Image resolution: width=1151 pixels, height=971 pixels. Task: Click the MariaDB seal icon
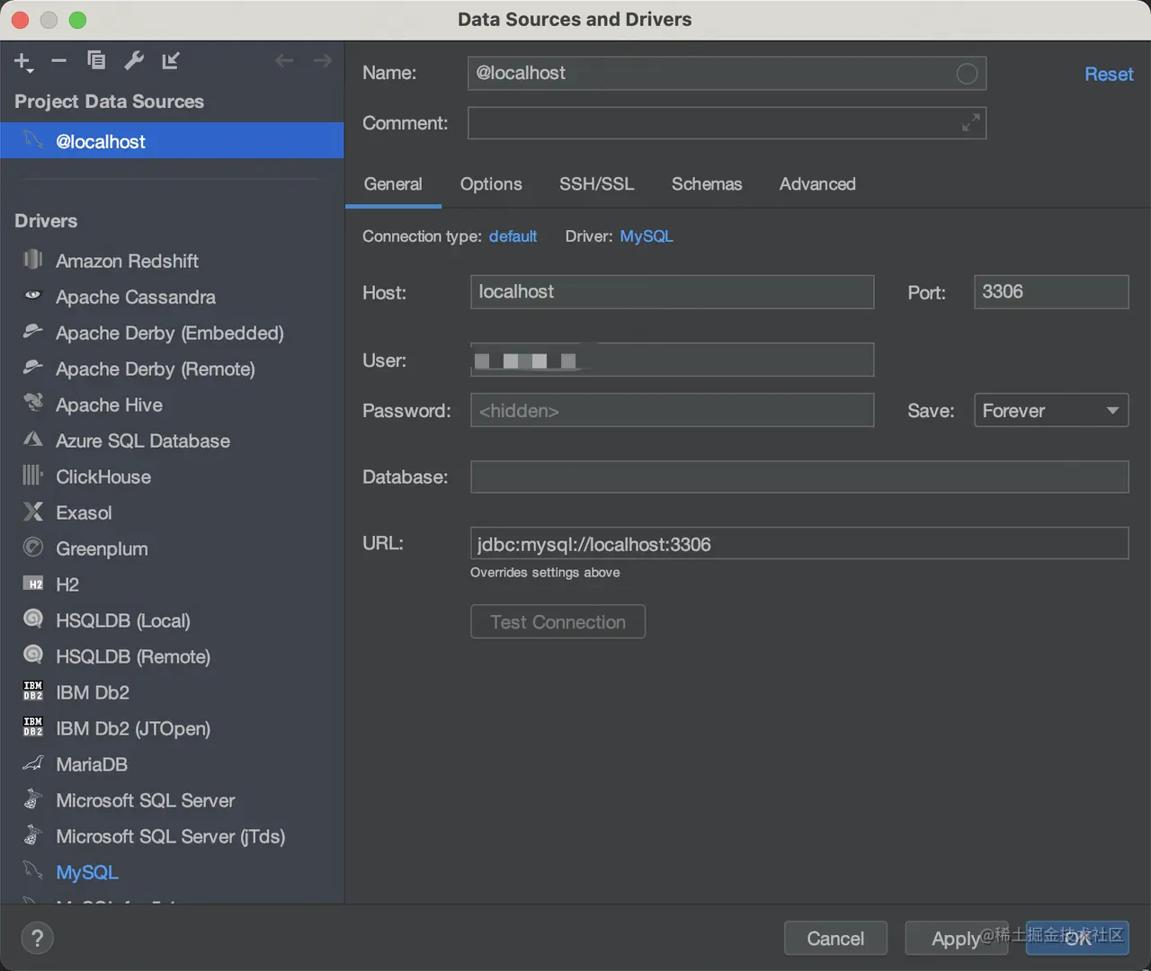click(33, 763)
